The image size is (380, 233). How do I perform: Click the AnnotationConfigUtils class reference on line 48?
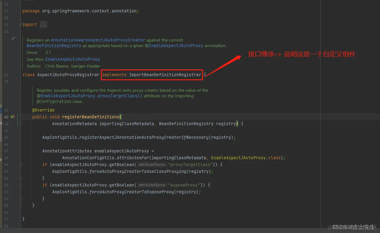(x=88, y=158)
